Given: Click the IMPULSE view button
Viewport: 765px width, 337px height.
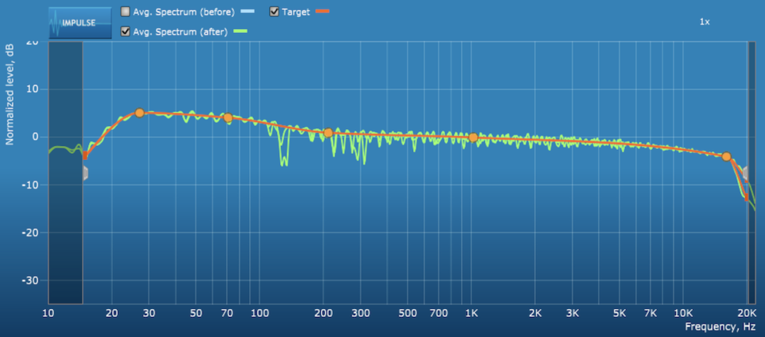Looking at the screenshot, I should point(80,23).
